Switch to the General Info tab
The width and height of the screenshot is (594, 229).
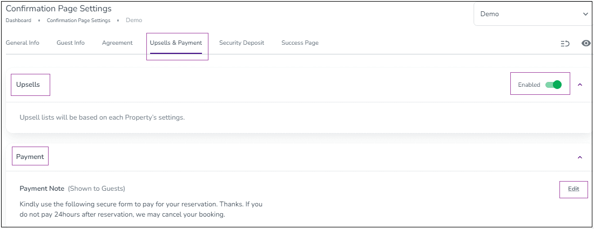click(22, 43)
